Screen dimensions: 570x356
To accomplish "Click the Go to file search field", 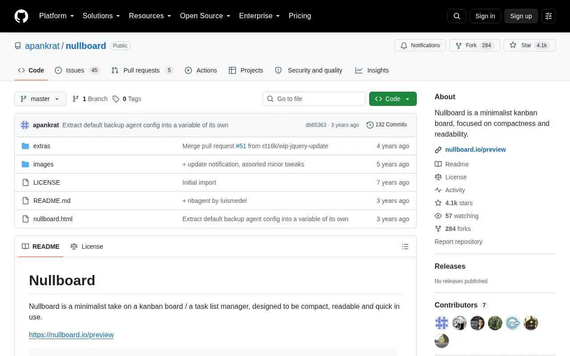I will coord(314,99).
